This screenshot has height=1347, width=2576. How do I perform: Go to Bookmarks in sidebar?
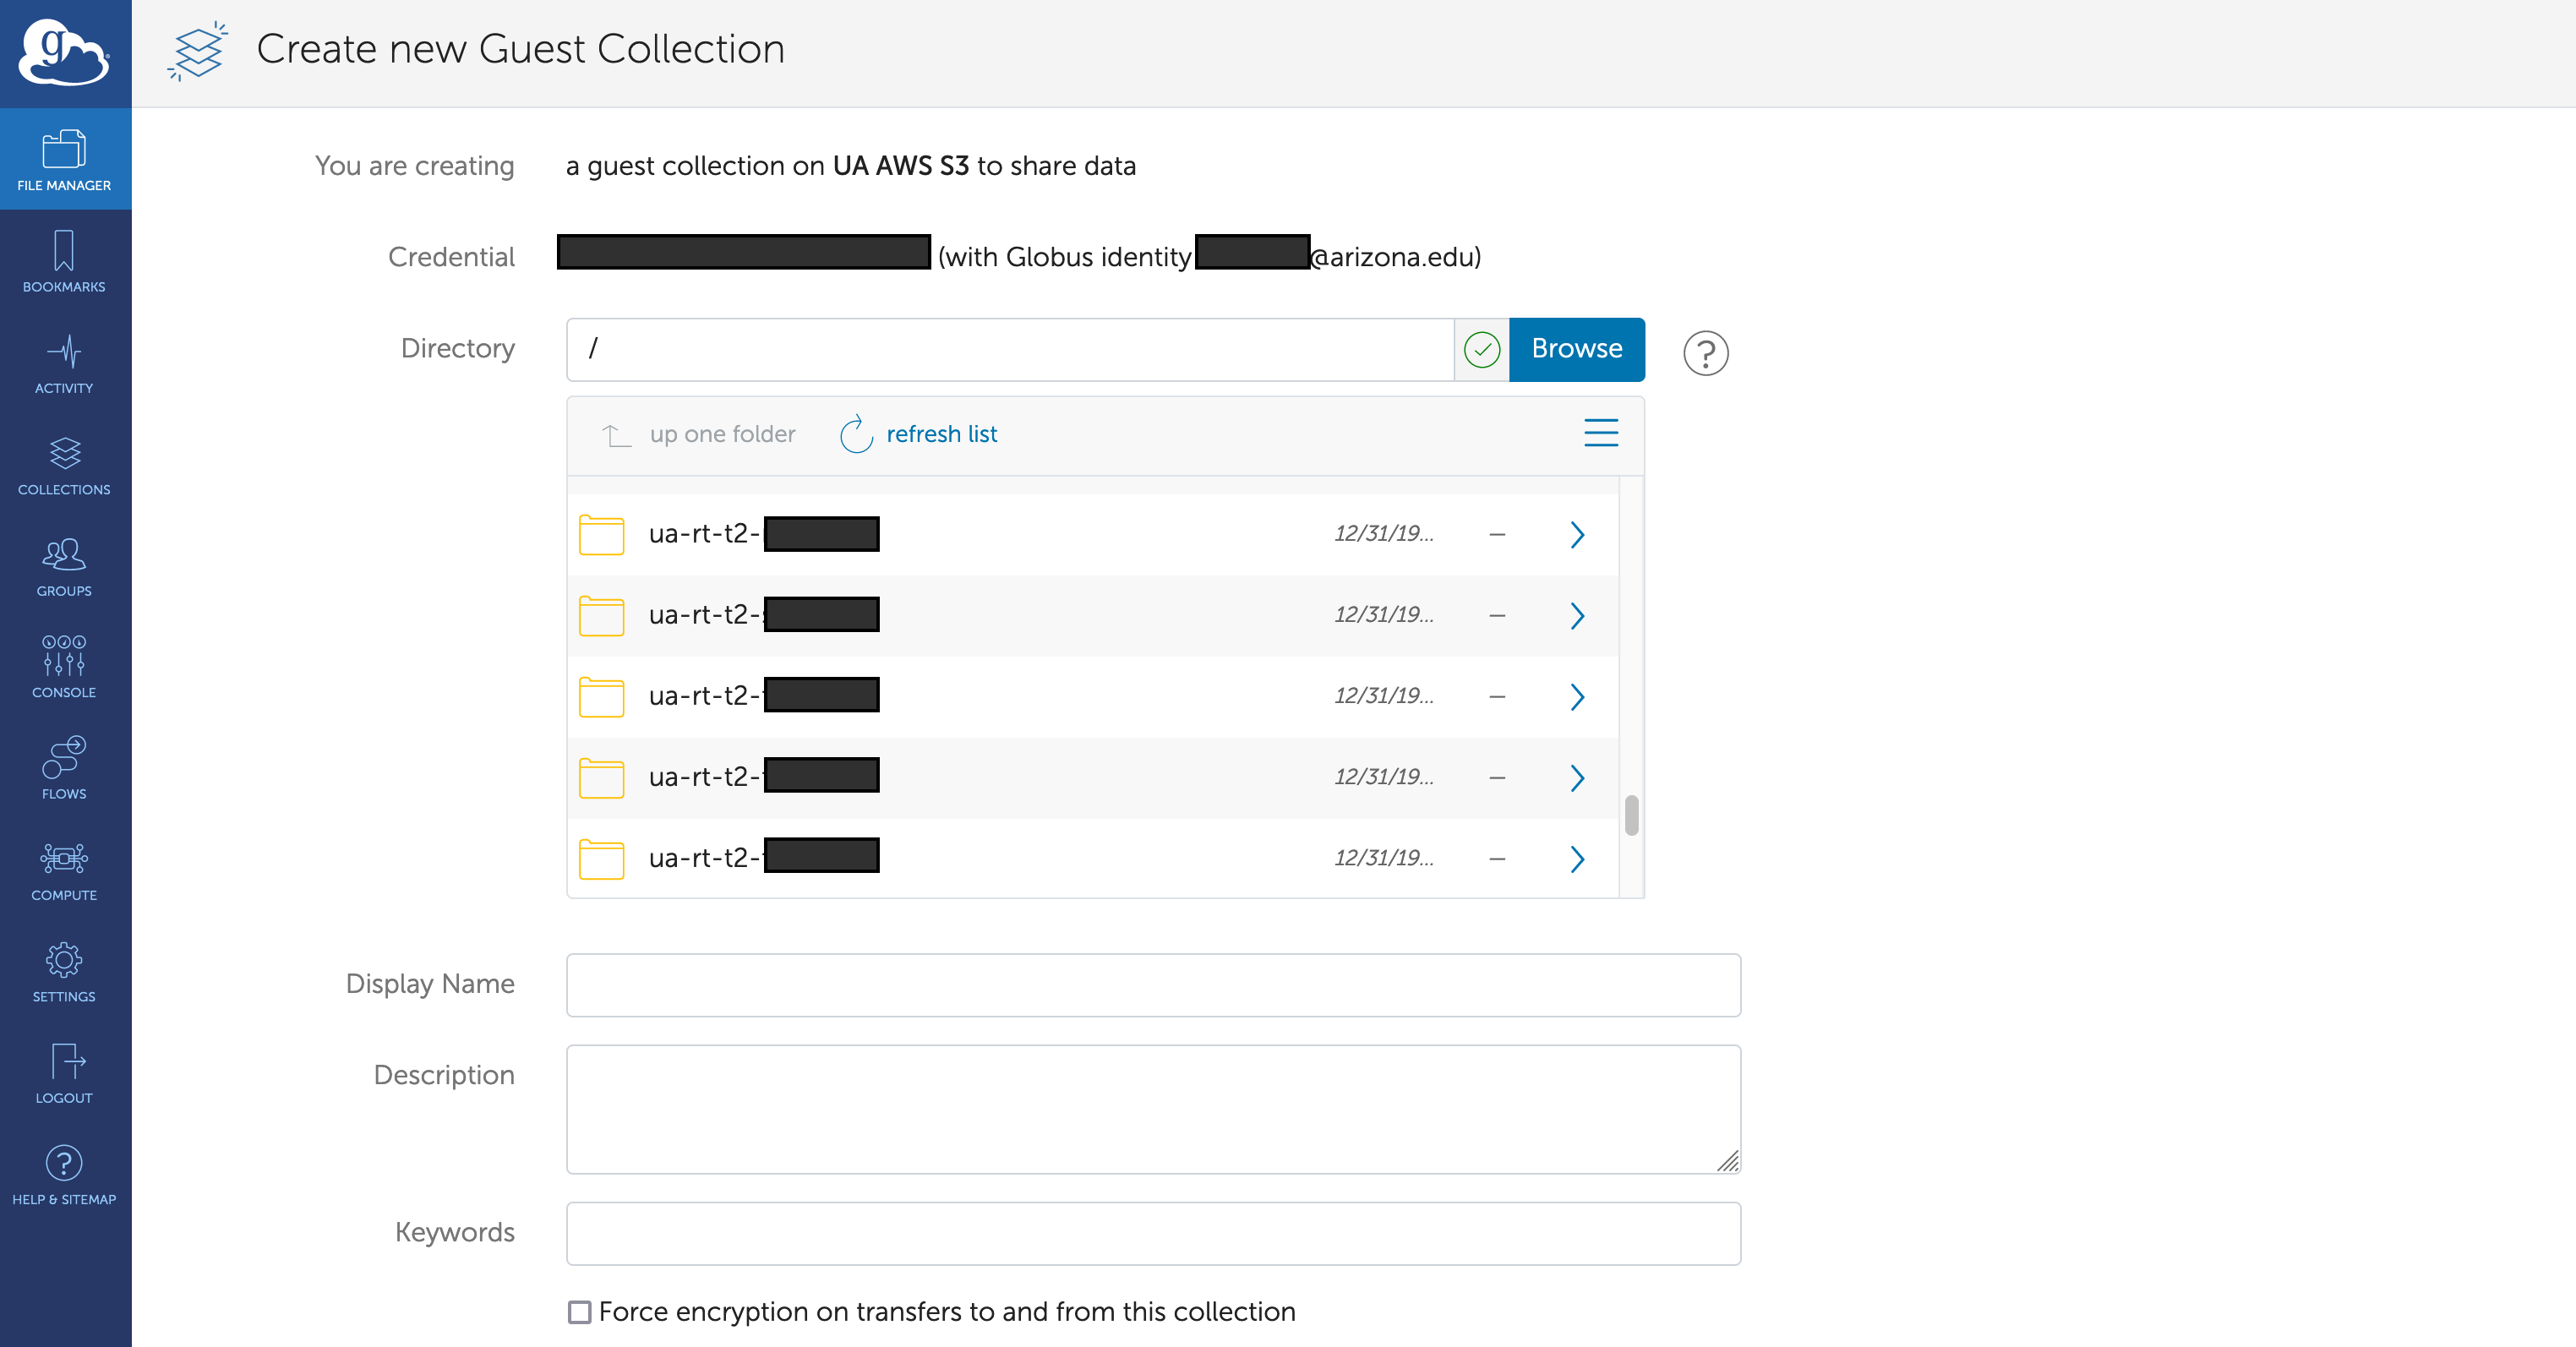65,262
